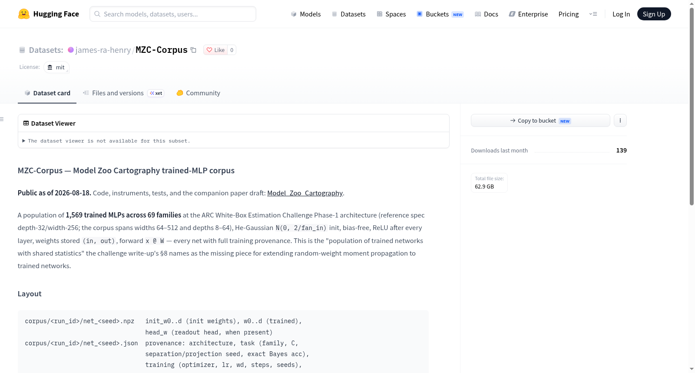The image size is (695, 373).
Task: Focus the search models, datasets, users field
Action: (173, 14)
